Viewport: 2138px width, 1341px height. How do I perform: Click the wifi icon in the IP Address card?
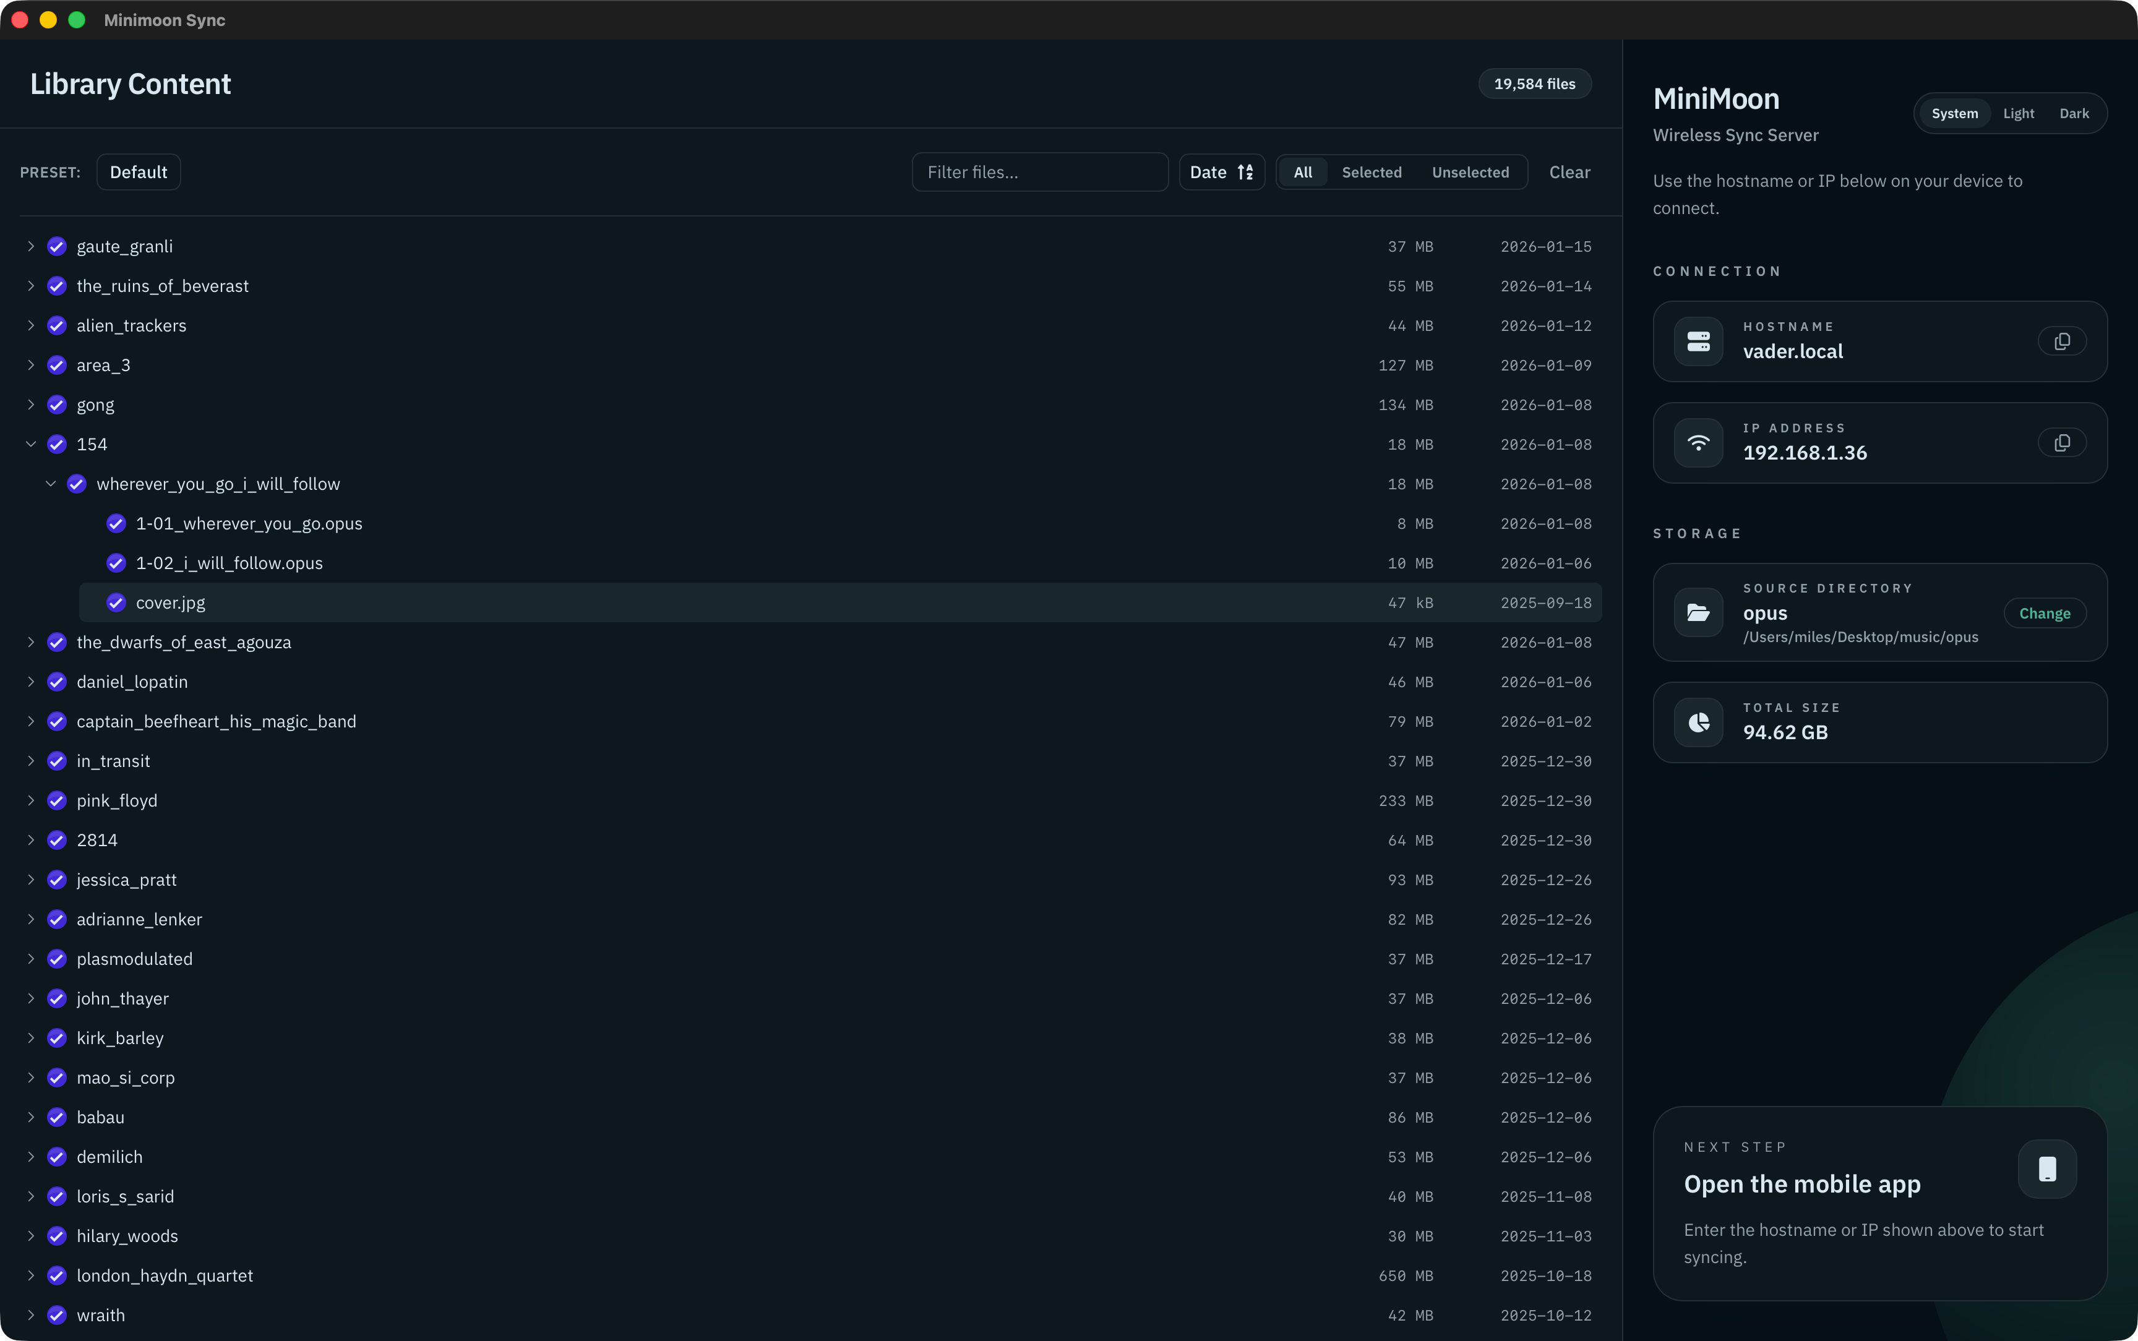1699,442
